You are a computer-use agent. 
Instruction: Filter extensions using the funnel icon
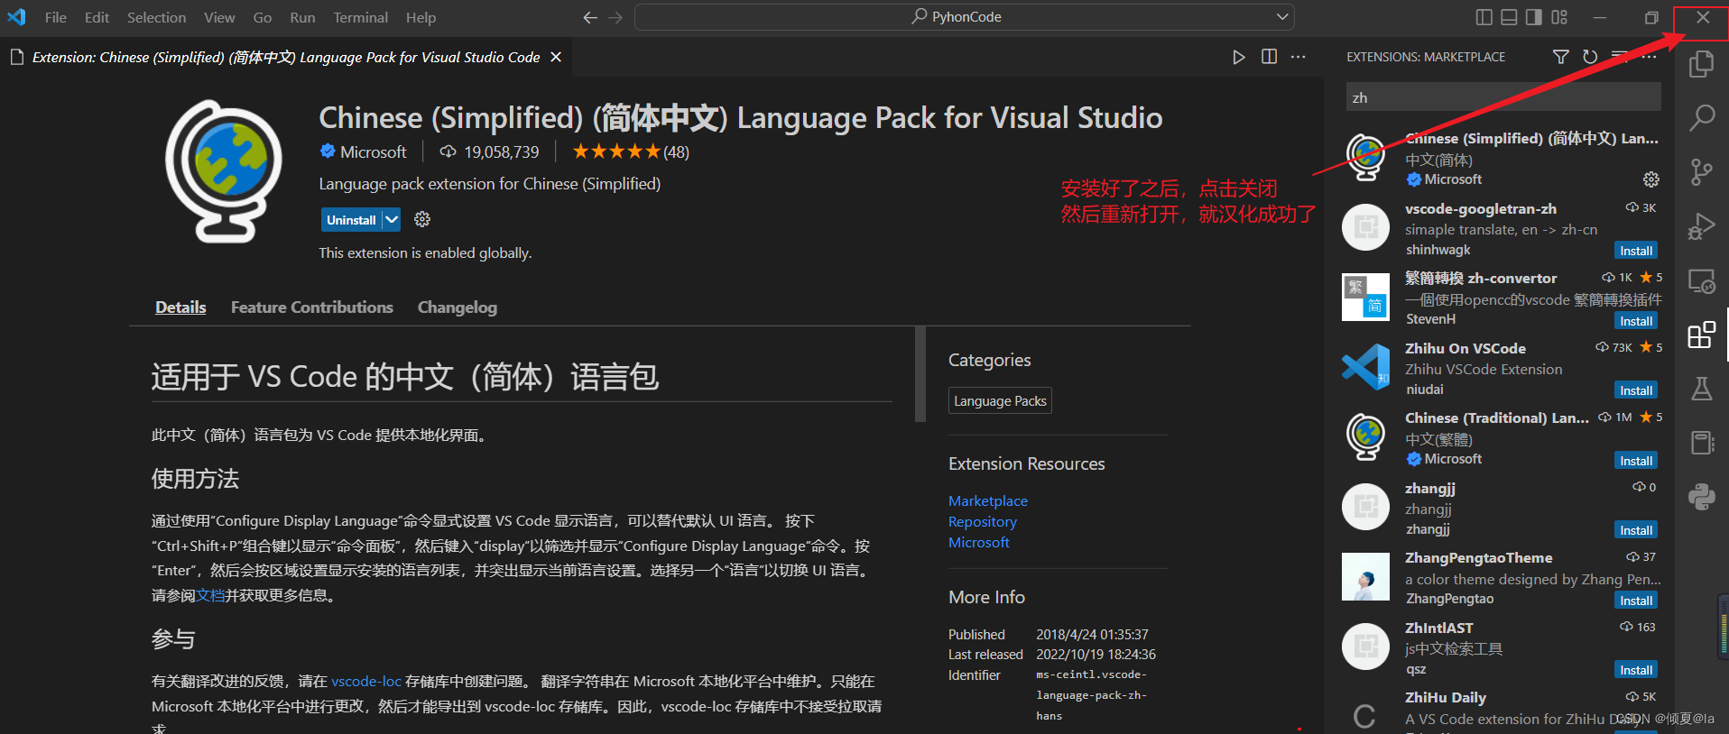[x=1560, y=57]
